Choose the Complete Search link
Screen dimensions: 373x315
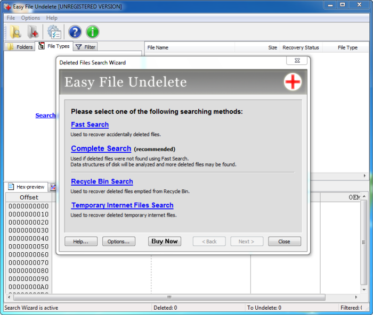point(101,148)
